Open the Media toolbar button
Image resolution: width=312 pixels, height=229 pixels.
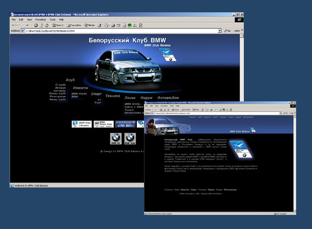click(89, 25)
